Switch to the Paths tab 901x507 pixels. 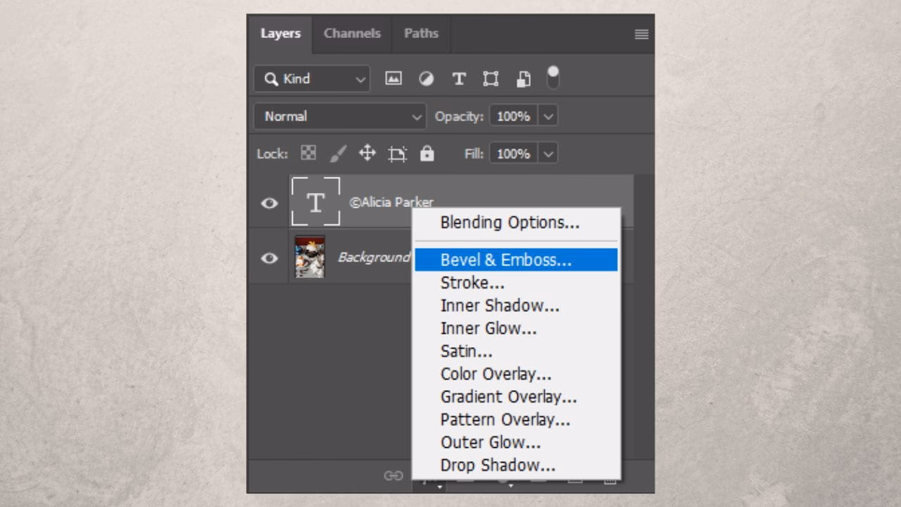coord(420,33)
